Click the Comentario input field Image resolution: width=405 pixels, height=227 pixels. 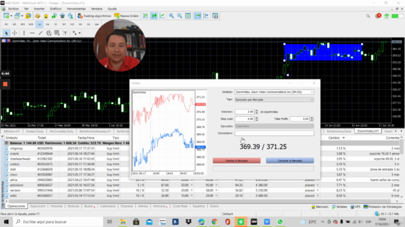(274, 133)
